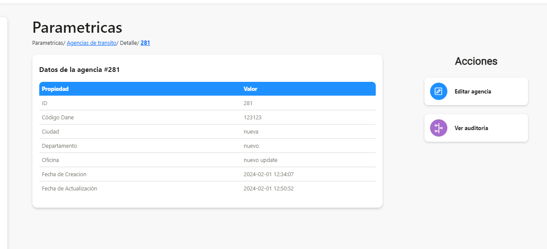Select the Ciudad row with value nueva
Viewport: 547px width, 249px height.
[x=207, y=131]
